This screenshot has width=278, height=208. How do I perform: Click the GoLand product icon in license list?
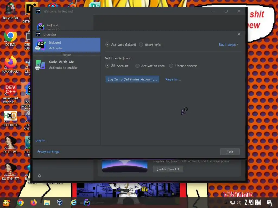pos(41,45)
